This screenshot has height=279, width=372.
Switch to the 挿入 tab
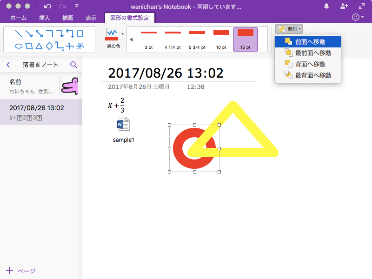click(x=44, y=18)
